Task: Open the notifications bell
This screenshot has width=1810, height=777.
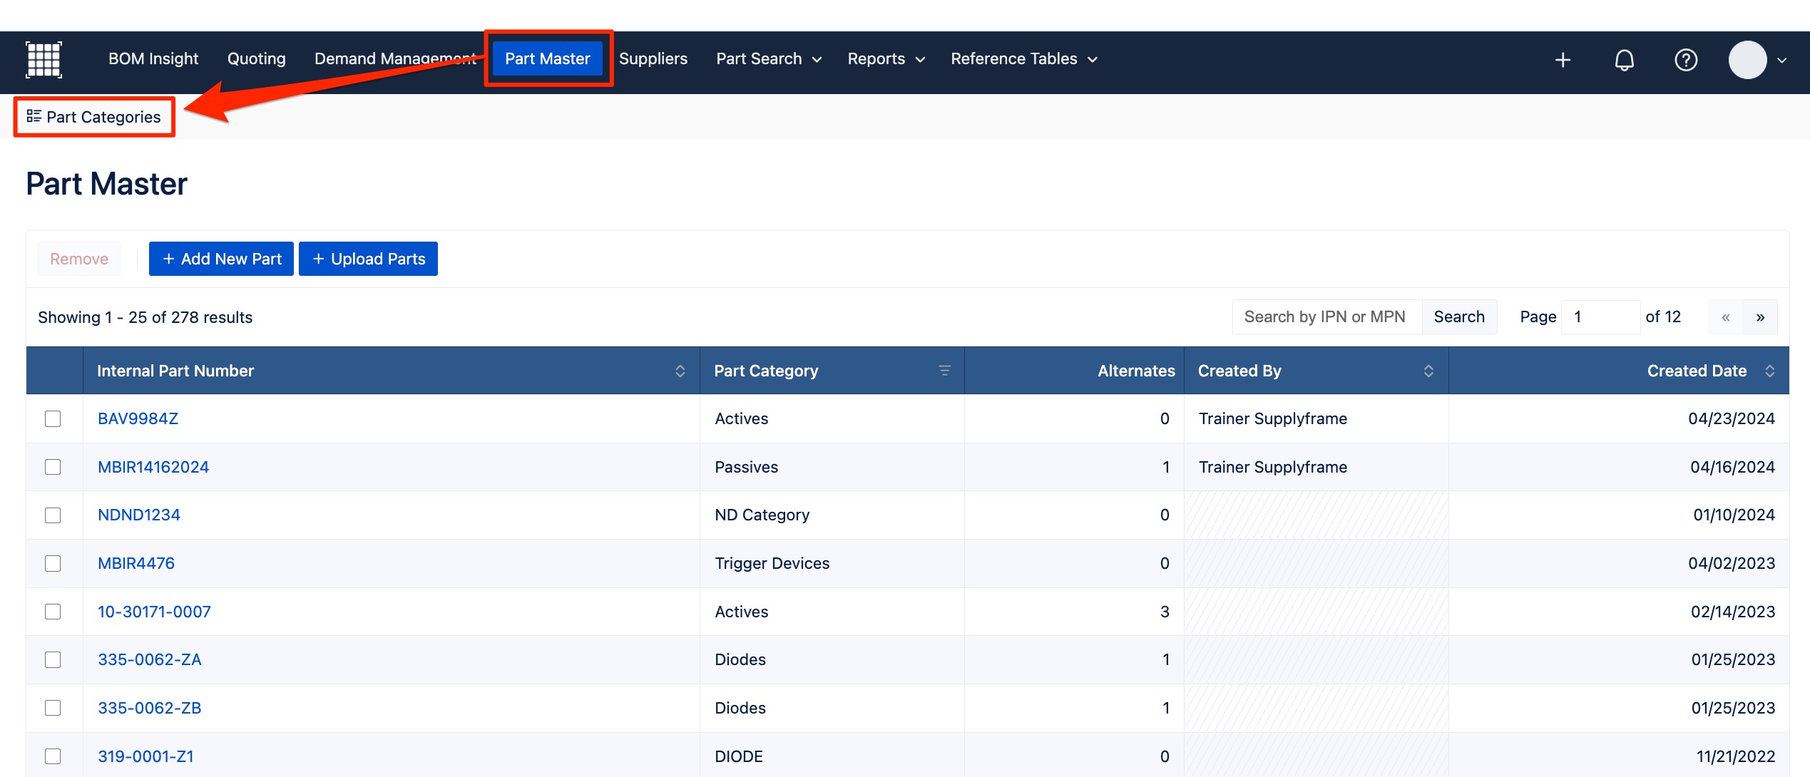Action: coord(1624,60)
